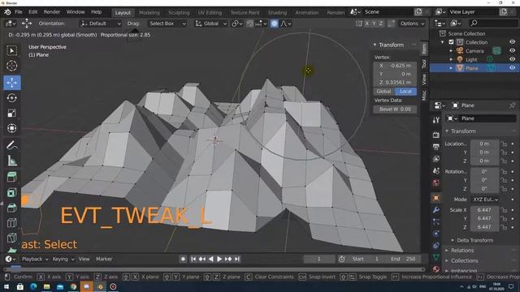Toggle proportional editing button
Viewport: 520px width, 292px height.
275,24
